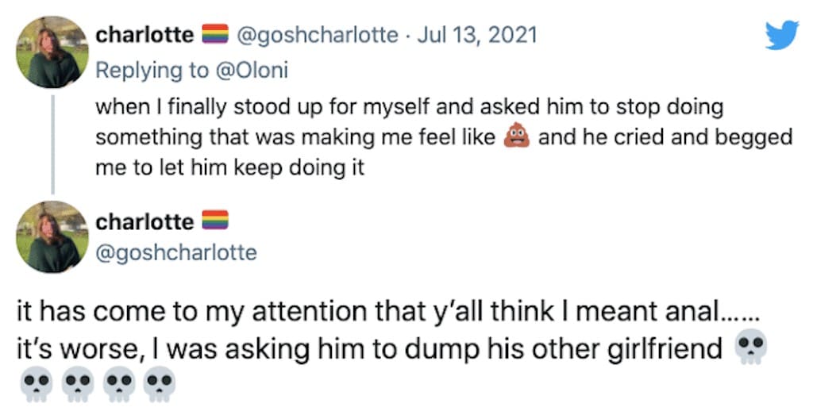
Task: Click the thread connector line between avatars
Action: coord(53,144)
